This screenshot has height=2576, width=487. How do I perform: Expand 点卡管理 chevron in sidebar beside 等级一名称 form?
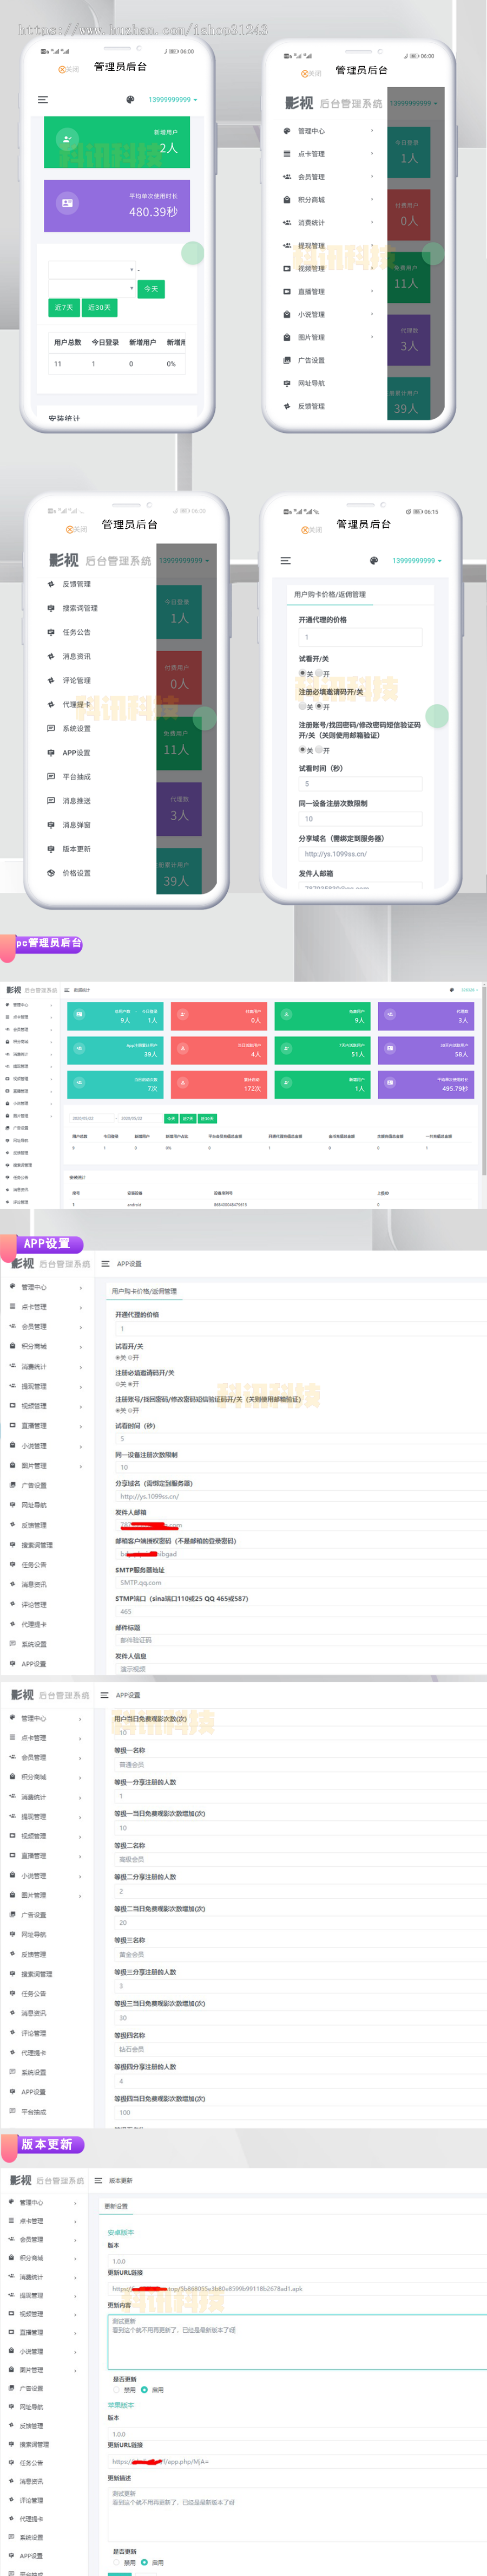[81, 1738]
